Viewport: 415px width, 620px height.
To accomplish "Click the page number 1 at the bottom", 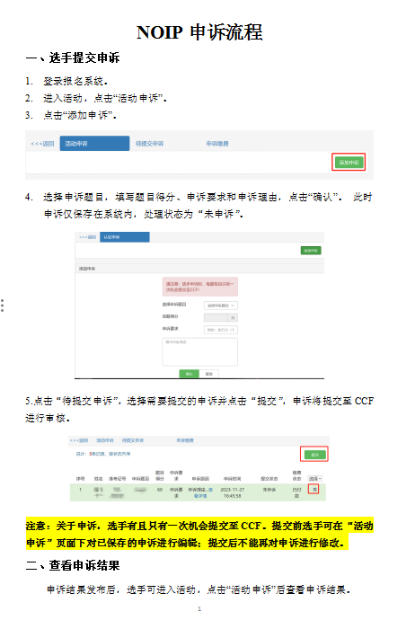I will (199, 608).
